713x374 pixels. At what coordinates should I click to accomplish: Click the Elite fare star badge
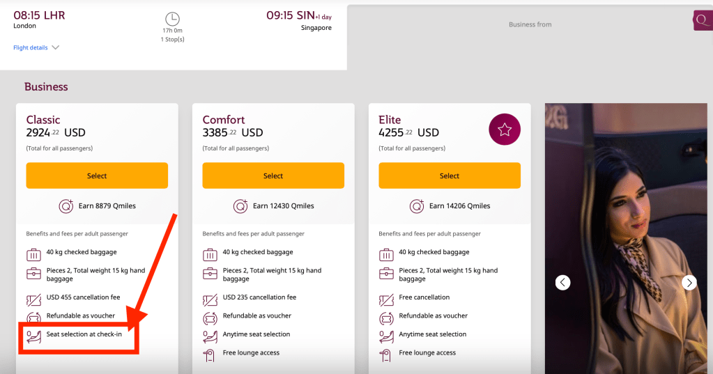[505, 130]
